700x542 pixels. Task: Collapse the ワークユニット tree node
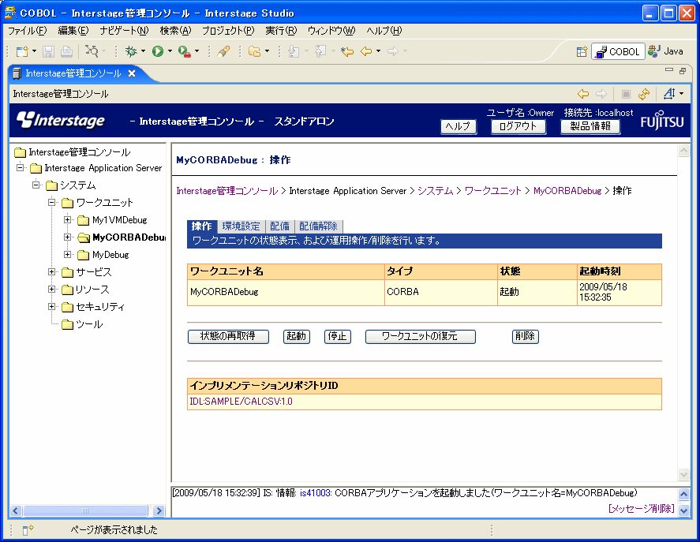point(52,202)
